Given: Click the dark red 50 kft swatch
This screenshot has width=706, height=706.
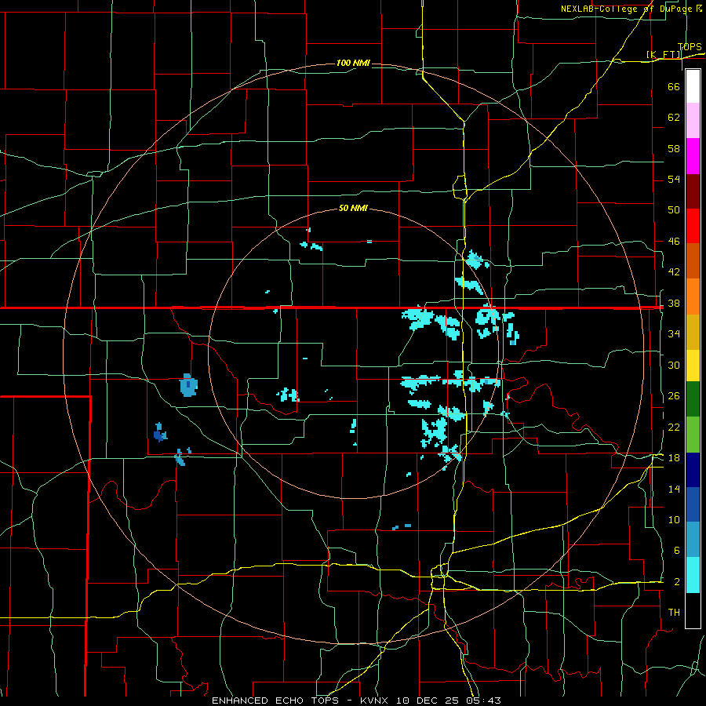Looking at the screenshot, I should click(x=693, y=191).
